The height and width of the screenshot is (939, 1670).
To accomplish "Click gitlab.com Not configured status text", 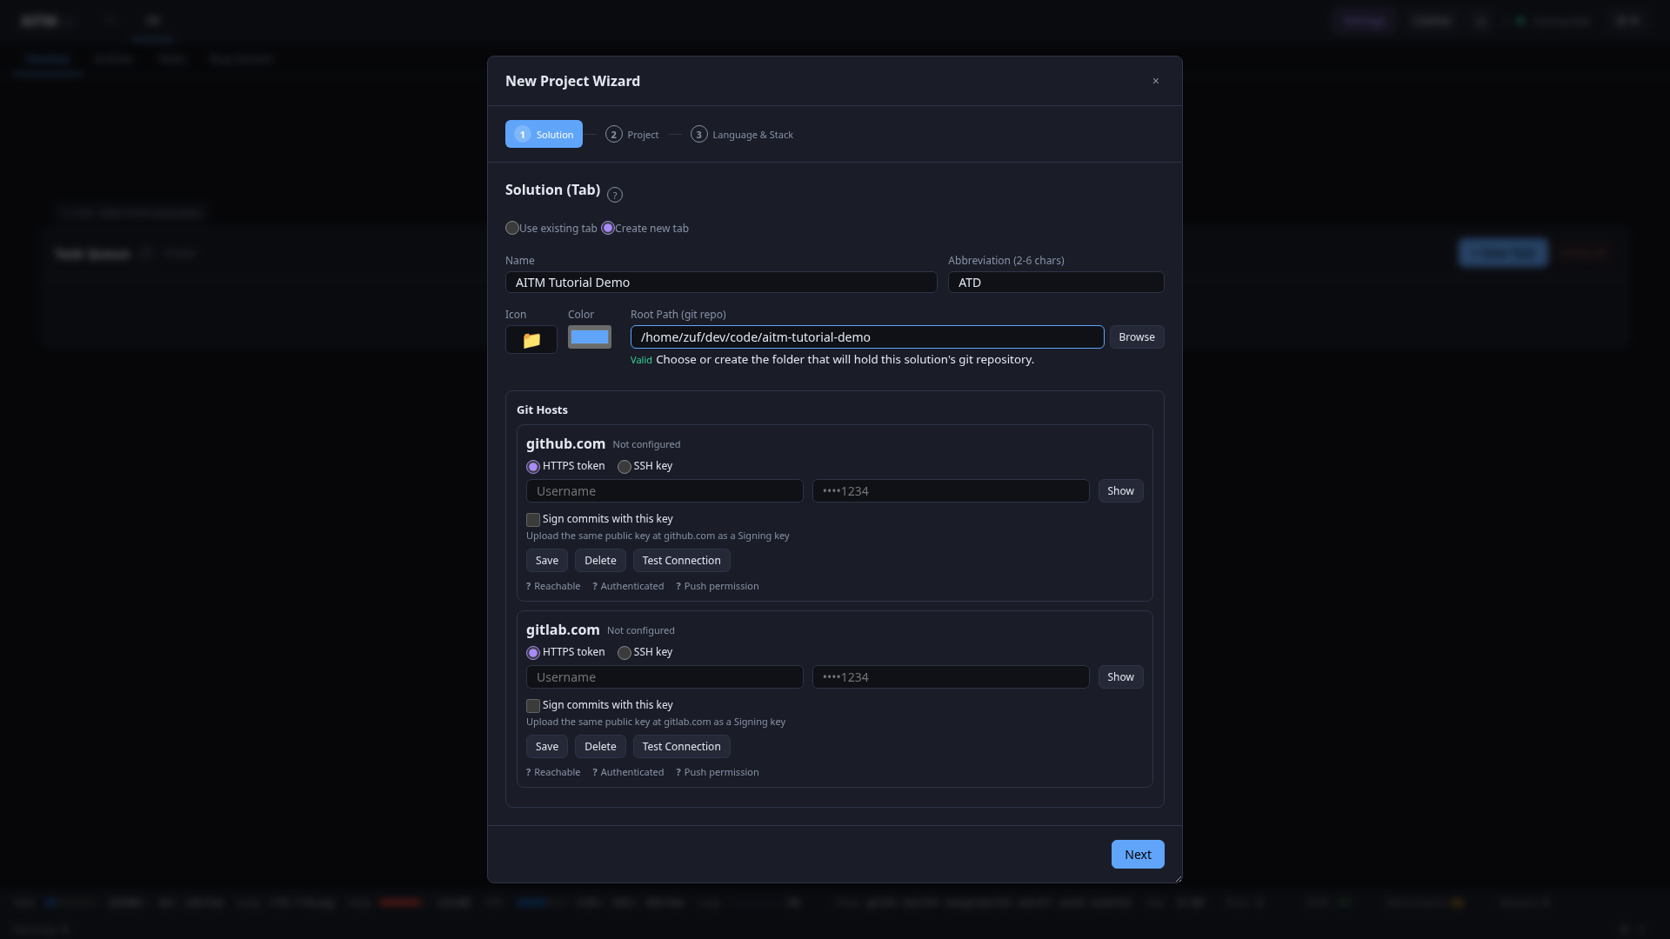I will (x=641, y=630).
